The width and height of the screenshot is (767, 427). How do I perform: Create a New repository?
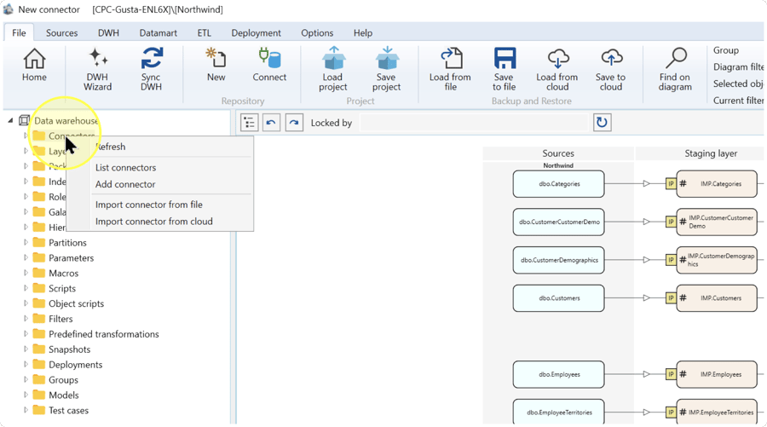click(216, 58)
